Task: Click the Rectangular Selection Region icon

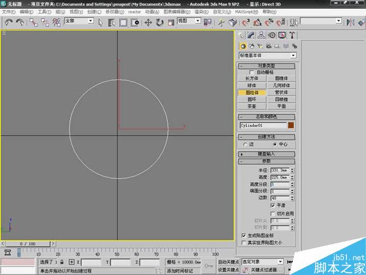Action: (123, 22)
